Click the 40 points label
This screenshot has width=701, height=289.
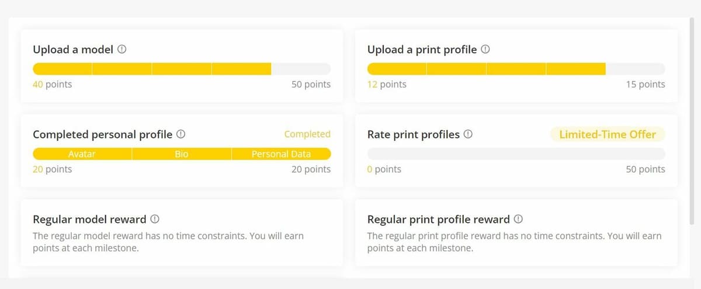pyautogui.click(x=53, y=84)
